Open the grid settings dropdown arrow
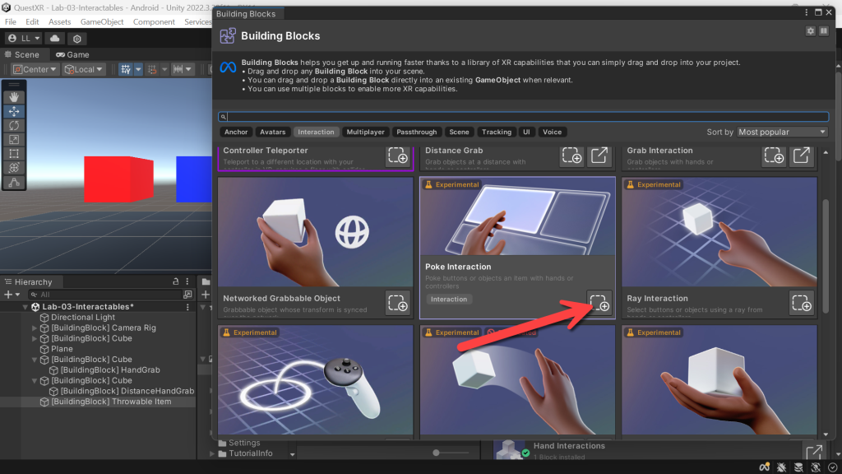Image resolution: width=842 pixels, height=474 pixels. coord(138,69)
